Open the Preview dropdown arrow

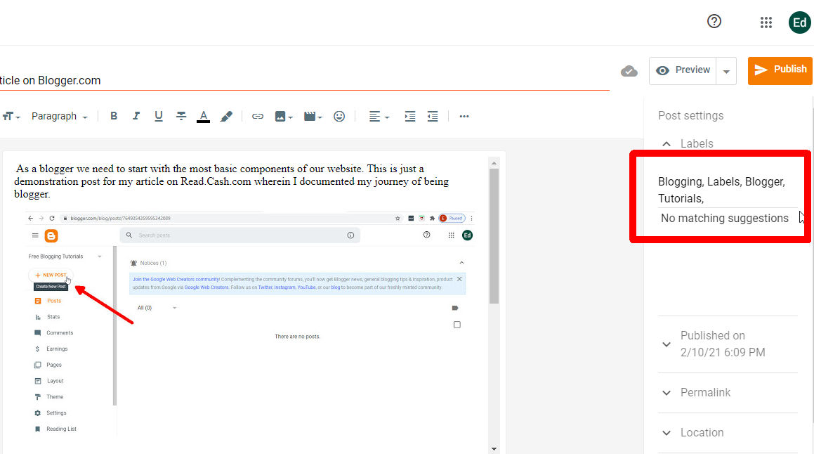pyautogui.click(x=726, y=71)
